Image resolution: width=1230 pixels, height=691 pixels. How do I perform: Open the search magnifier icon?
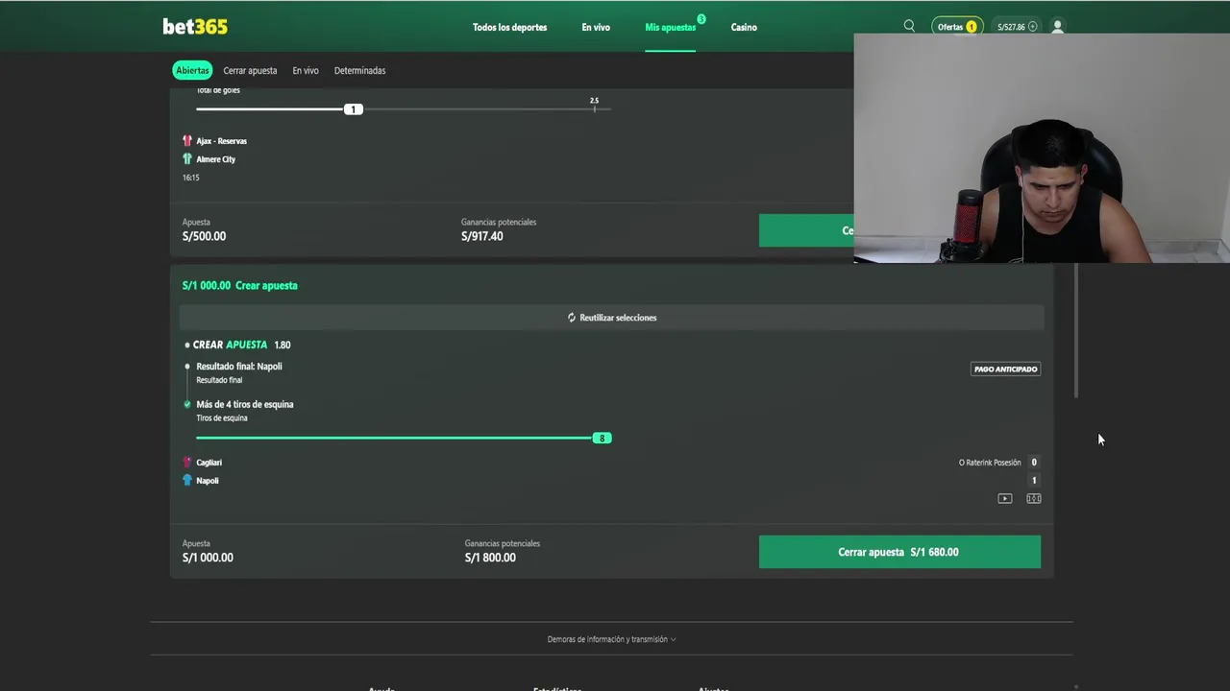[x=909, y=26]
